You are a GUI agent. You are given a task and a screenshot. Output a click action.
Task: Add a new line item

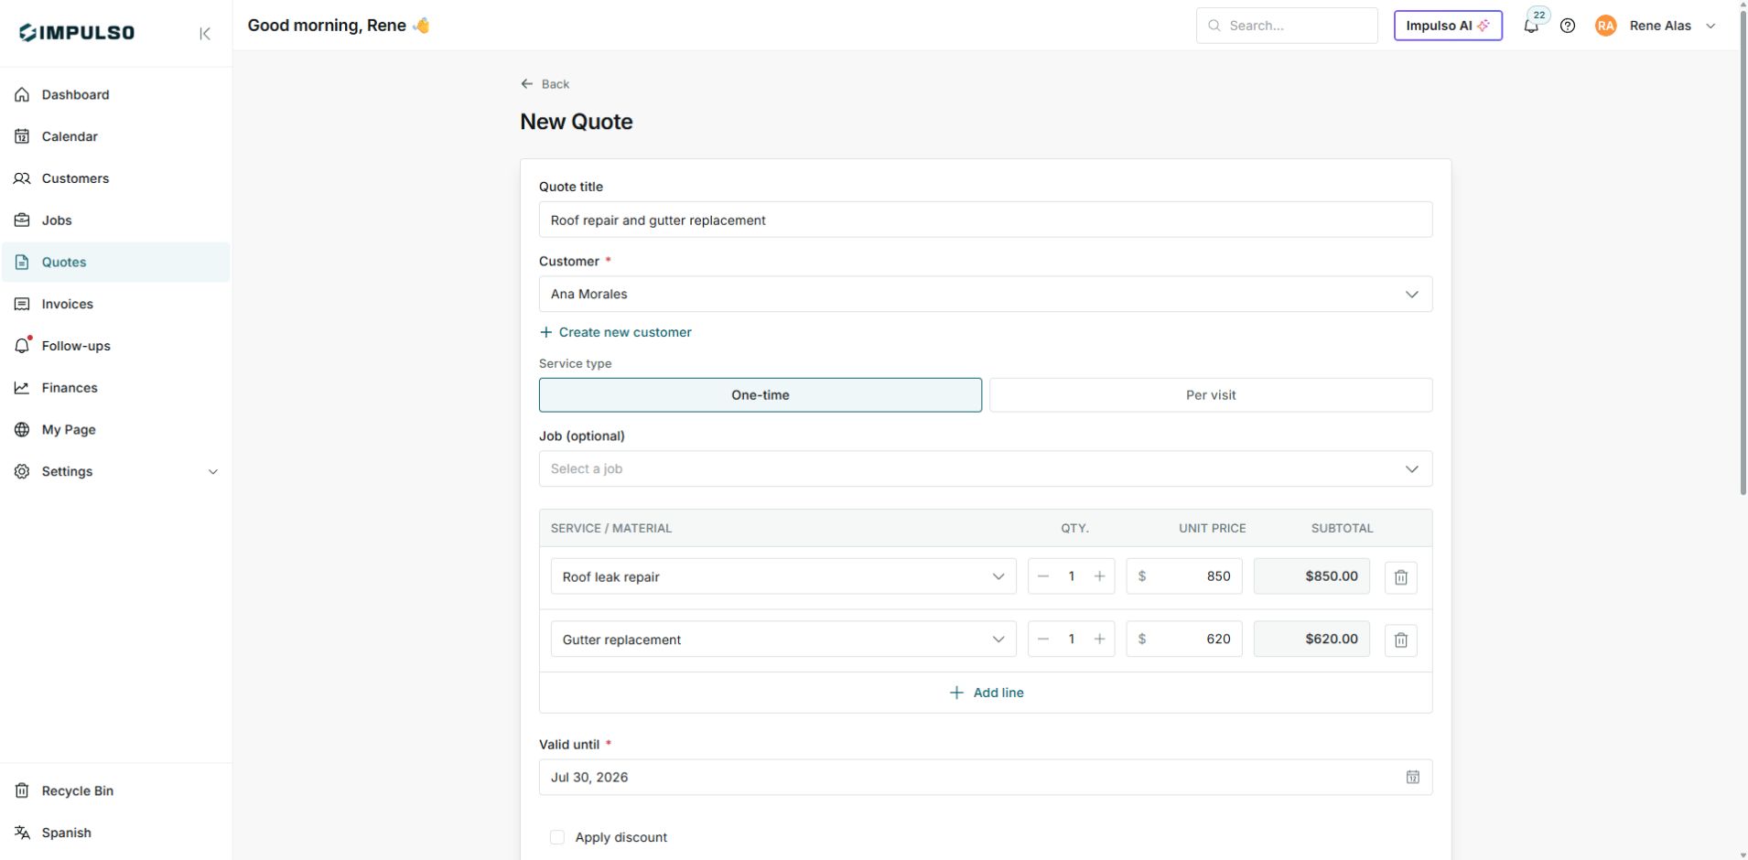[x=986, y=693]
